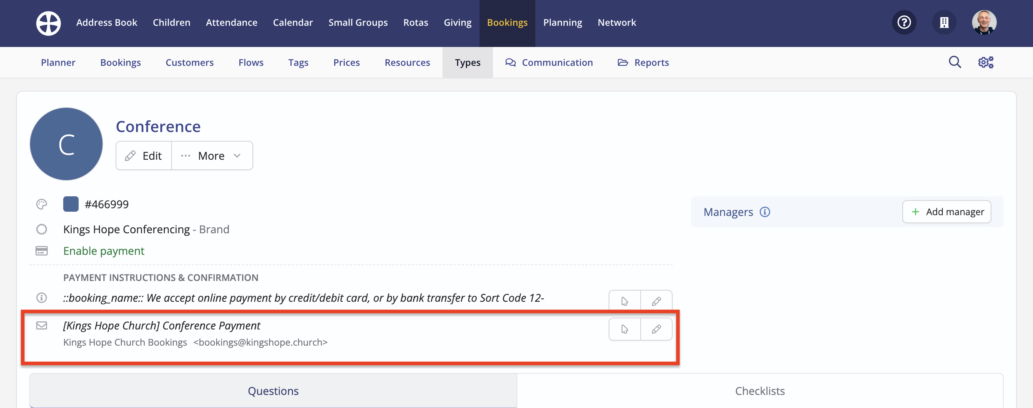Image resolution: width=1033 pixels, height=408 pixels.
Task: Click the search magnifier icon
Action: [x=955, y=62]
